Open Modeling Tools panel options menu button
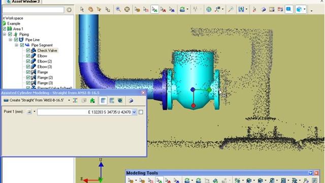Viewport: 325px width, 183px height. pyautogui.click(x=310, y=173)
